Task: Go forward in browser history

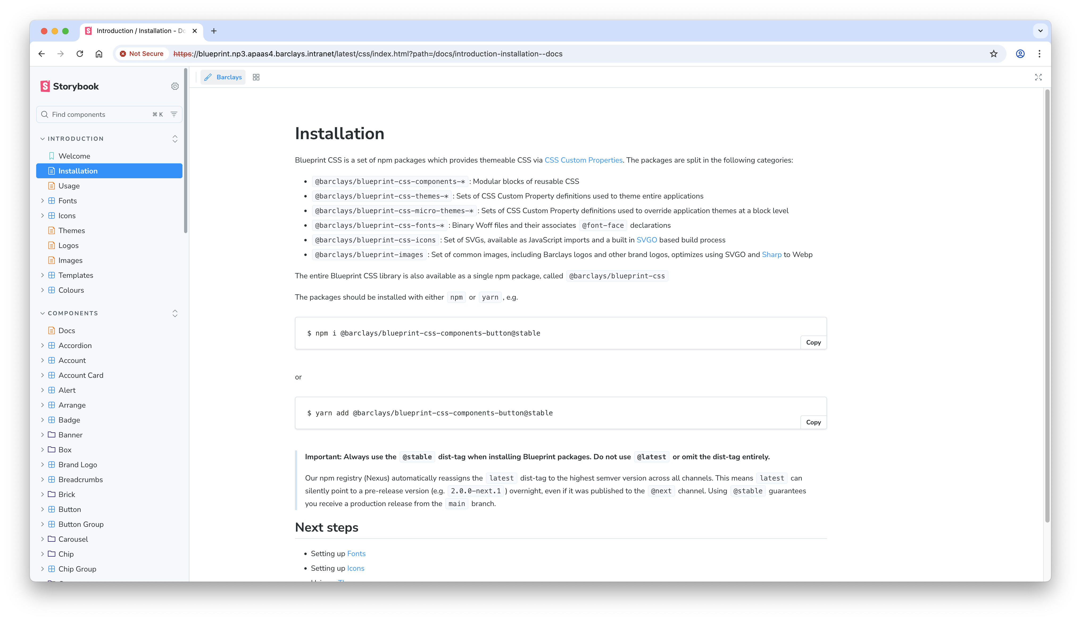Action: click(61, 54)
